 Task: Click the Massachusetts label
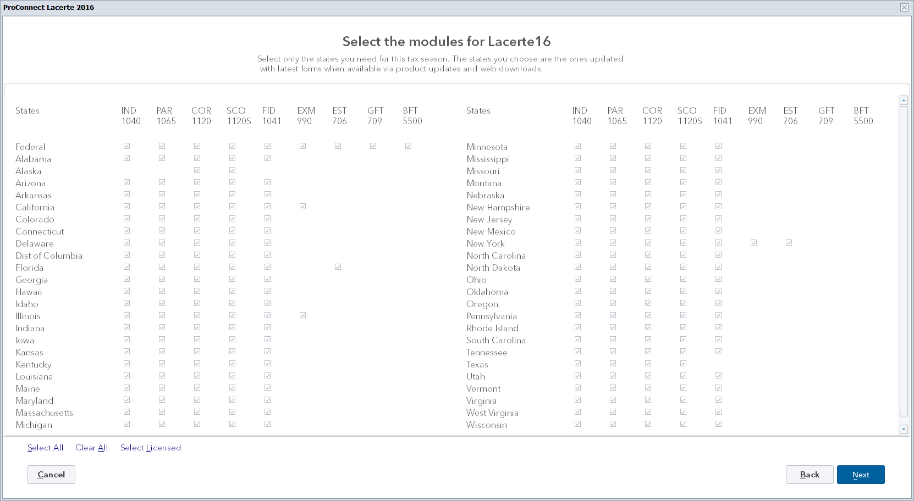point(44,413)
